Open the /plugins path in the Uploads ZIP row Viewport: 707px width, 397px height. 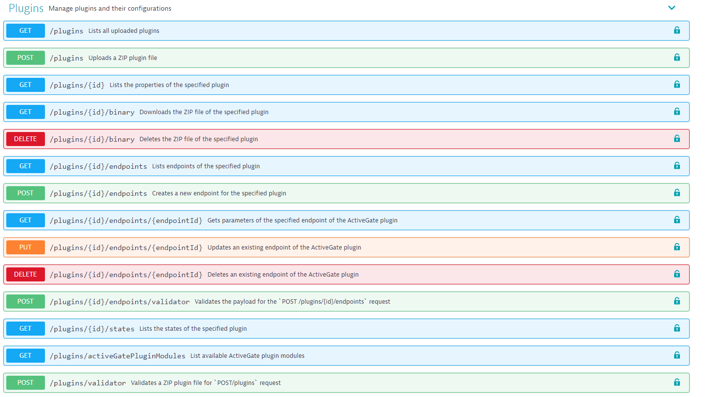click(67, 58)
